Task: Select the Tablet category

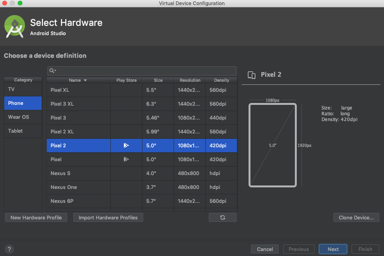Action: click(x=23, y=131)
